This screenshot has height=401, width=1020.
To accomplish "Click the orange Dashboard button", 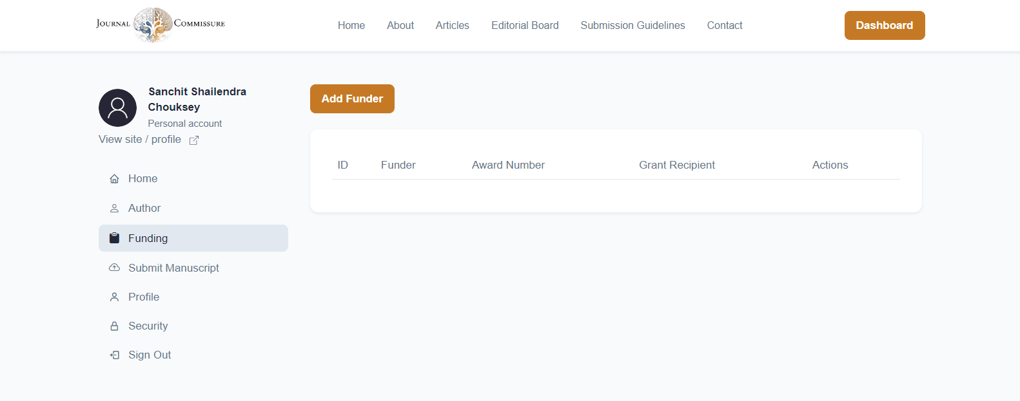I will coord(884,26).
